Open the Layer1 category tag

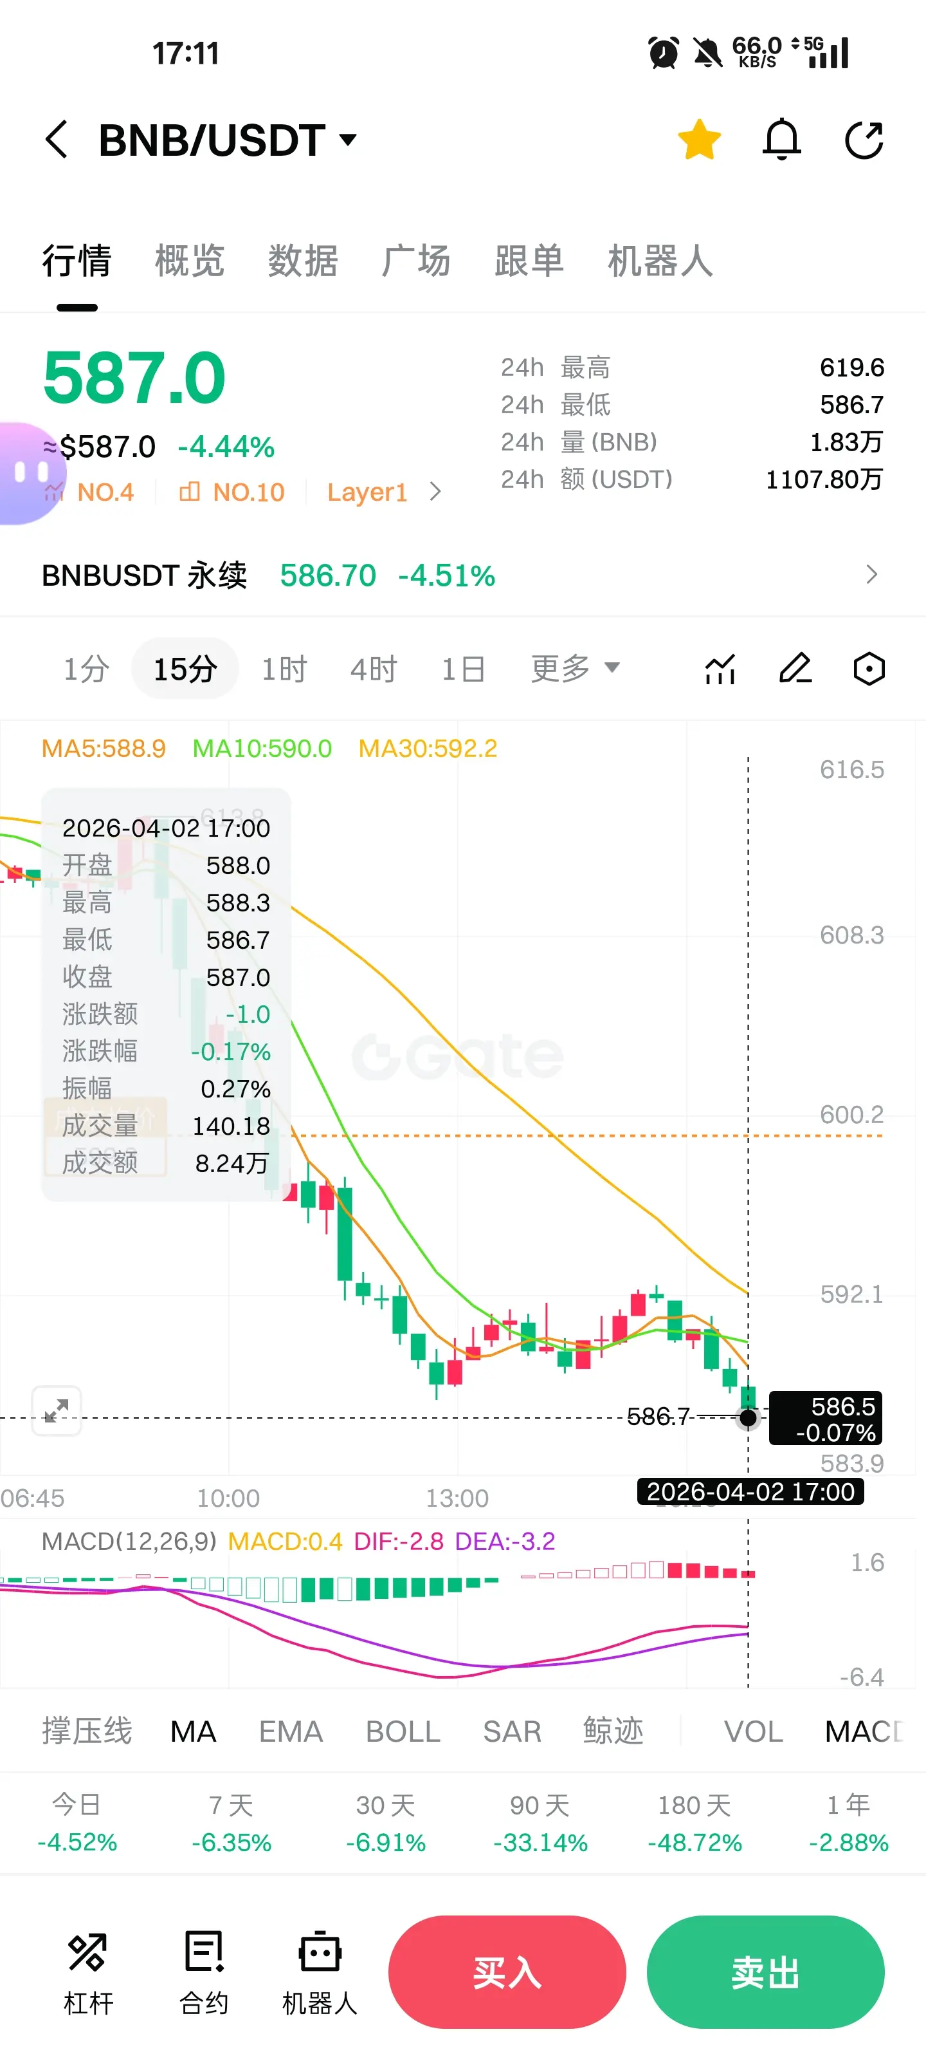tap(367, 492)
